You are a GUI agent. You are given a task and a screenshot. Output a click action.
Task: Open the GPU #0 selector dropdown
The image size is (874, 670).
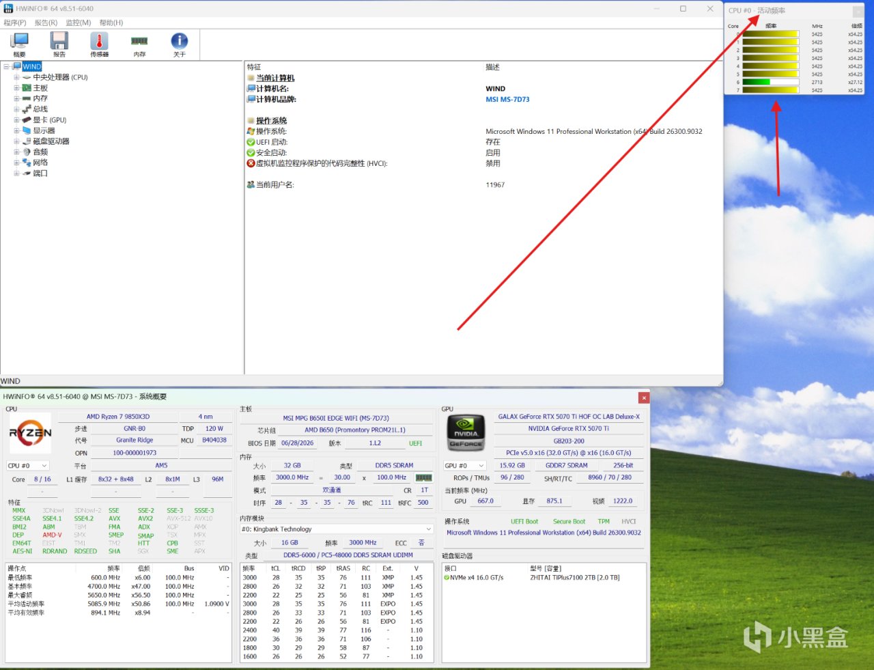point(464,466)
